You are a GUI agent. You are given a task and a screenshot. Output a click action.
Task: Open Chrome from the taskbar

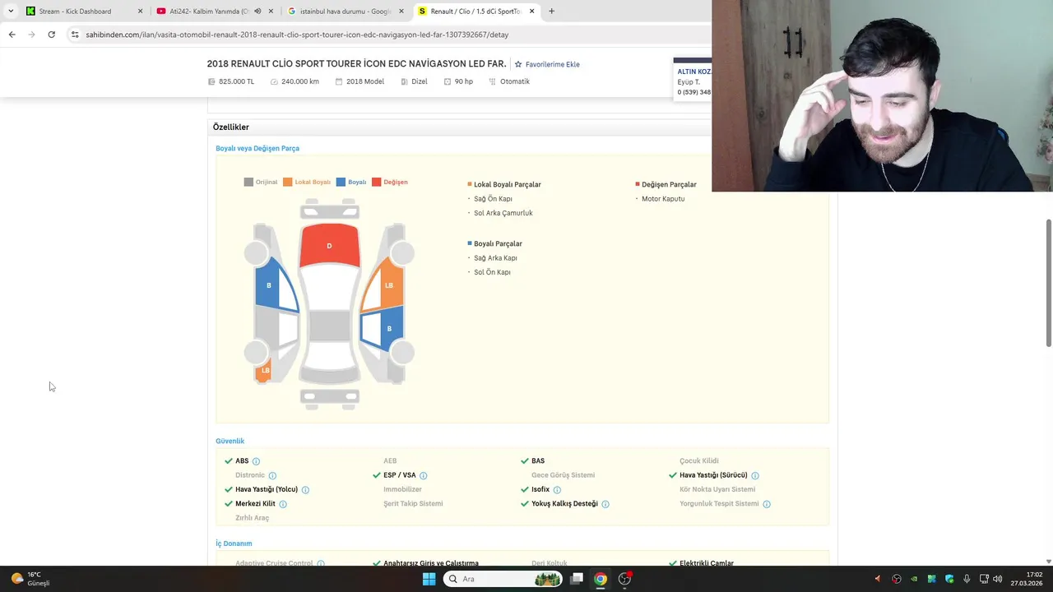(x=601, y=579)
